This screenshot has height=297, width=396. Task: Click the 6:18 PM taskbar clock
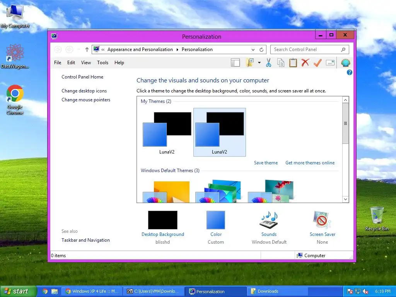tap(382, 291)
